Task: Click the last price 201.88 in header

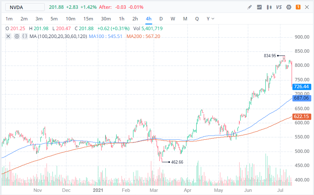Action: coord(56,7)
